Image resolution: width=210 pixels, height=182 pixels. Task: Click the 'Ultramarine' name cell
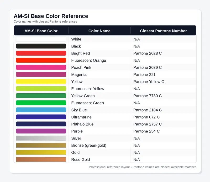click(81, 117)
